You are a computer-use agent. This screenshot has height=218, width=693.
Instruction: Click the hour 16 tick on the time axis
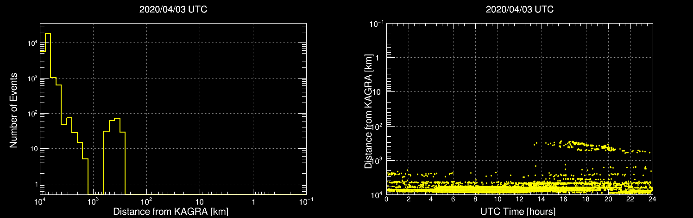564,200
